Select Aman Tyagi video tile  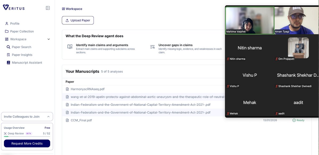[296, 20]
